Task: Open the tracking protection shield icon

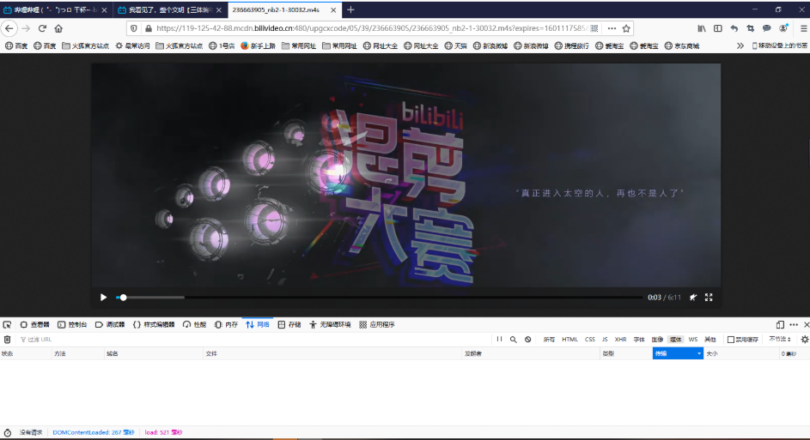Action: click(134, 28)
